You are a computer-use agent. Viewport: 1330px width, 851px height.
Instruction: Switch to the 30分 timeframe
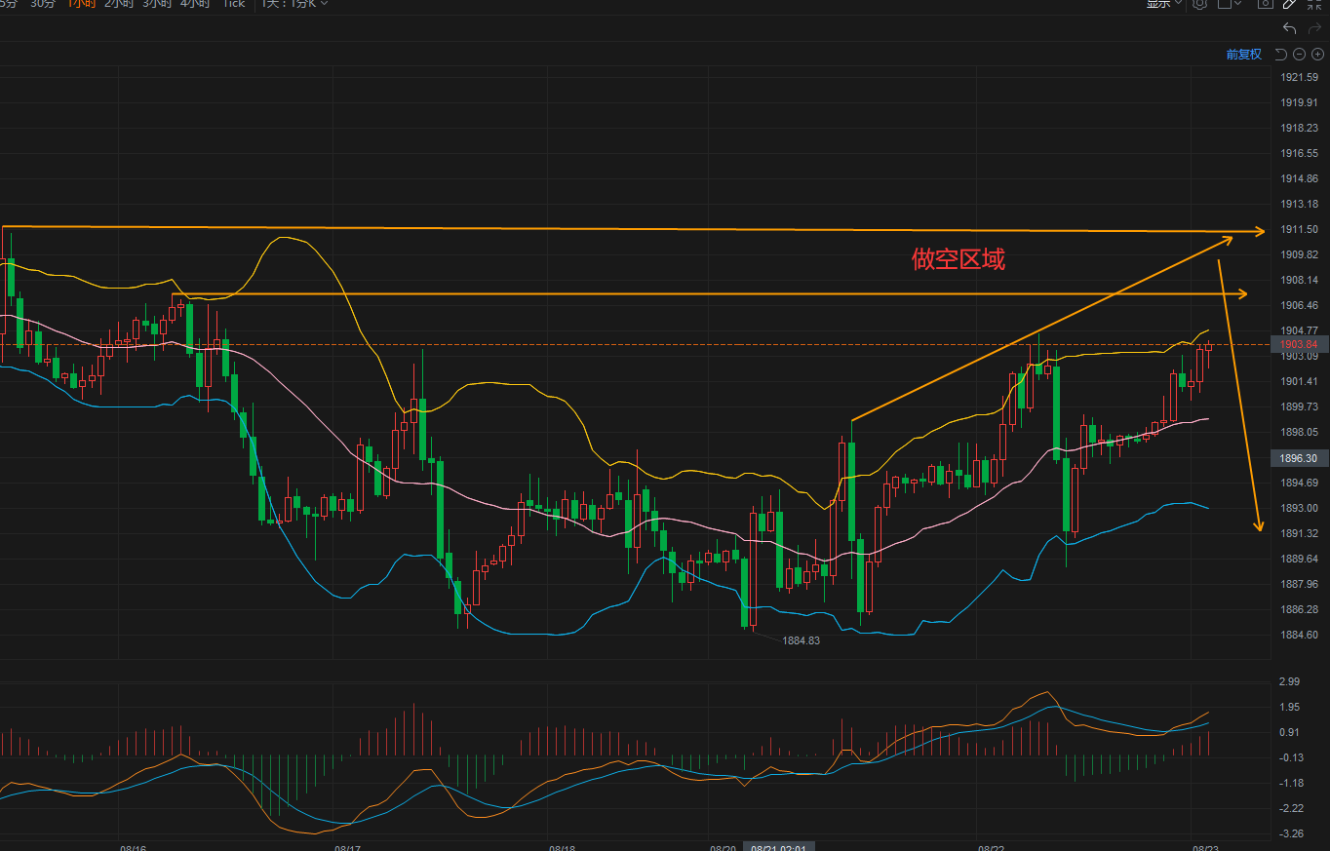click(x=42, y=4)
